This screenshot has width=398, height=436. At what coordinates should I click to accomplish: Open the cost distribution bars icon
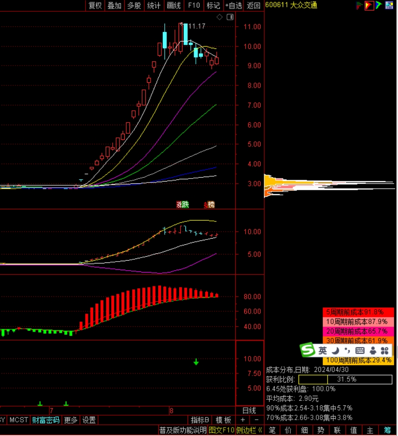point(359,5)
